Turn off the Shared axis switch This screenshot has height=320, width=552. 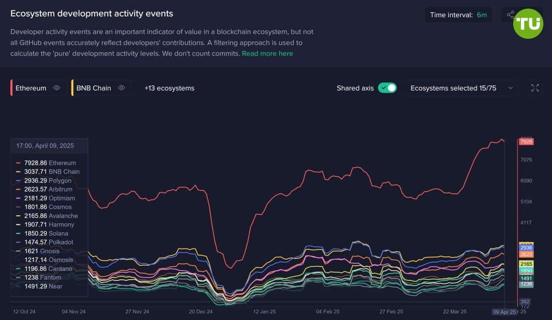pyautogui.click(x=387, y=88)
